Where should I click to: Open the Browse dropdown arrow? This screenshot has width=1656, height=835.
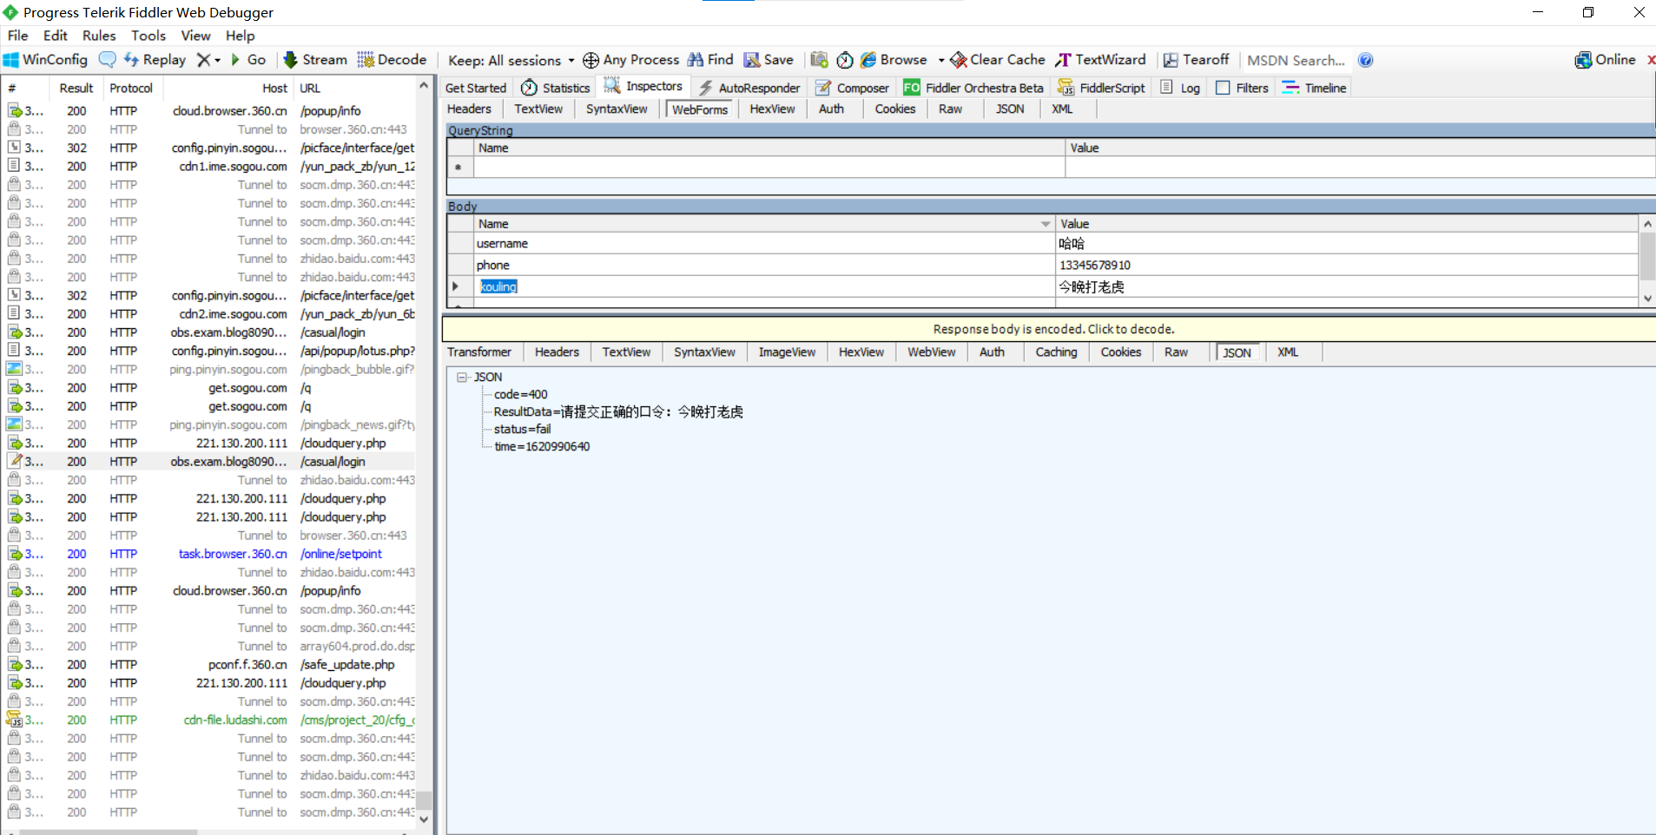940,60
